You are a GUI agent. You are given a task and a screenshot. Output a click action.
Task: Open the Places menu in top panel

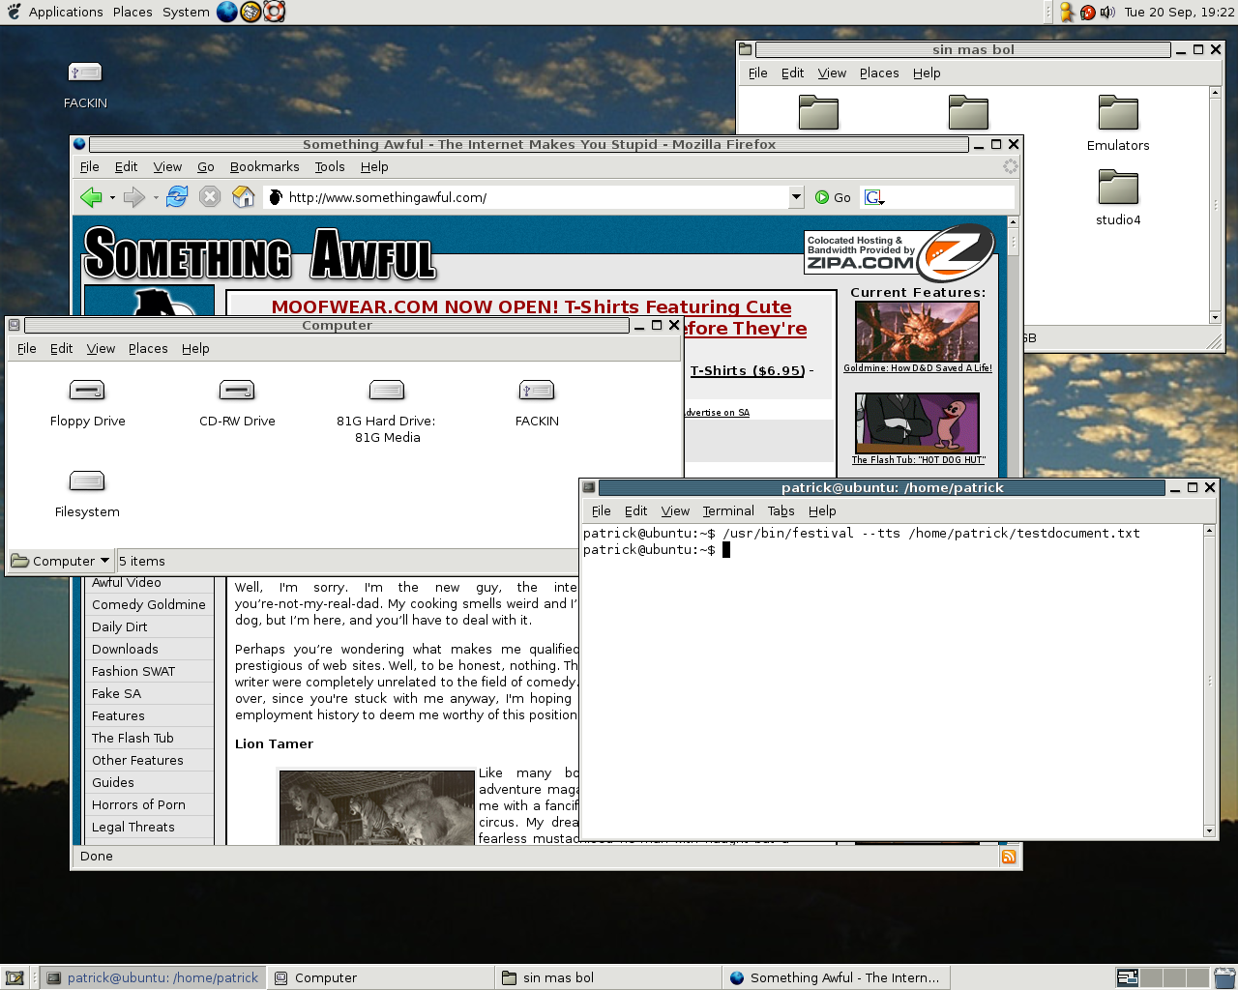(133, 12)
